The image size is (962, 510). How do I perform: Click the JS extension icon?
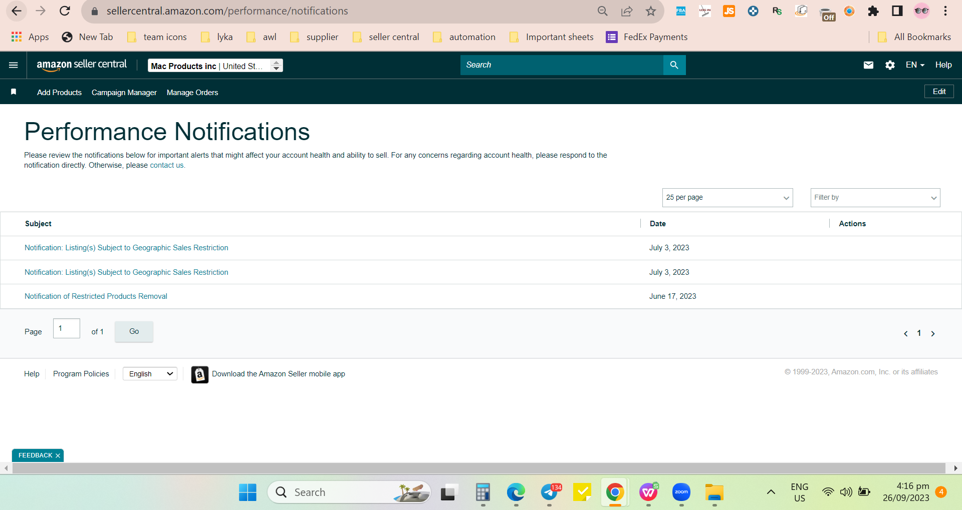coord(729,11)
